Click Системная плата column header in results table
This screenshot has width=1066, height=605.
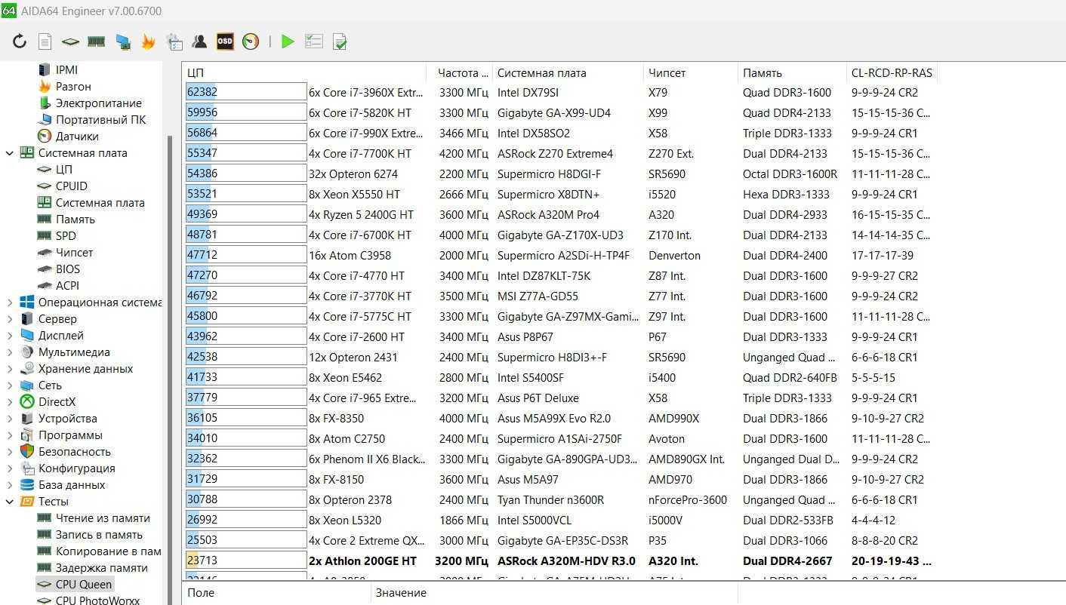pyautogui.click(x=568, y=73)
